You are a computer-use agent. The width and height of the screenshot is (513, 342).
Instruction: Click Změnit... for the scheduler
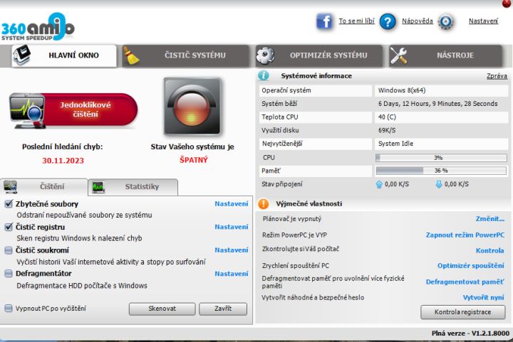pos(490,219)
